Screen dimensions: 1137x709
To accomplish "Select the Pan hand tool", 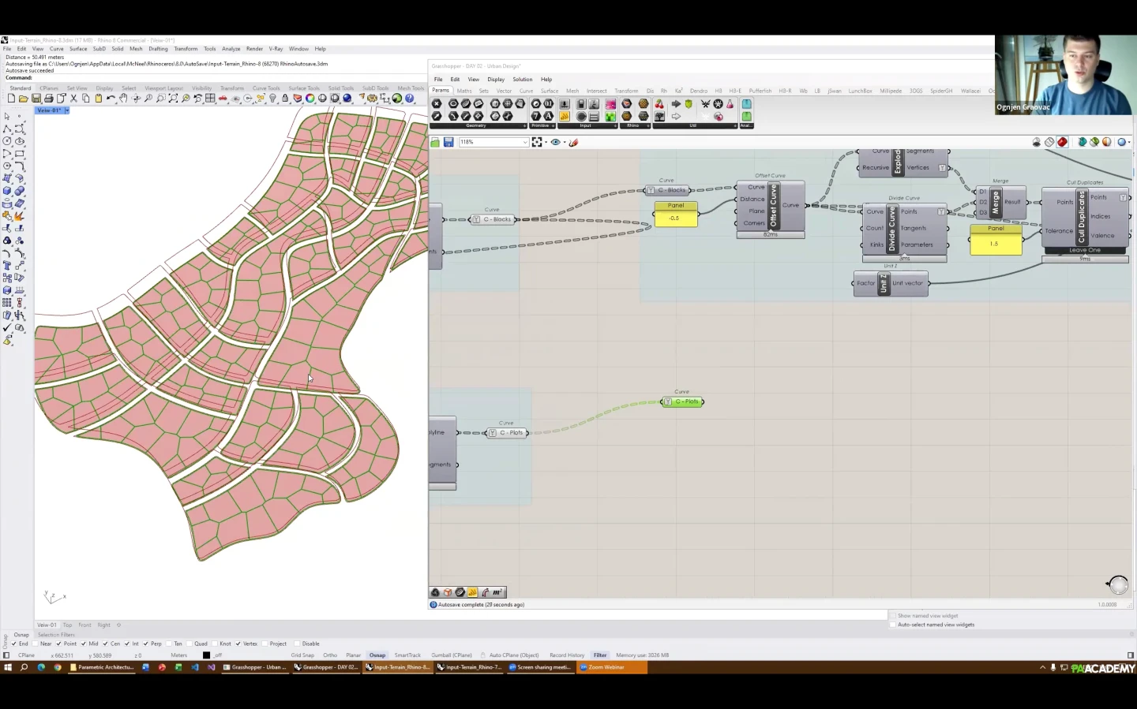I will 123,99.
